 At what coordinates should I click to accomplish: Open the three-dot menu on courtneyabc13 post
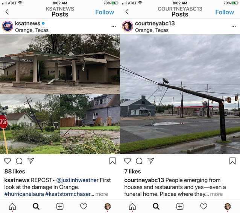(234, 26)
